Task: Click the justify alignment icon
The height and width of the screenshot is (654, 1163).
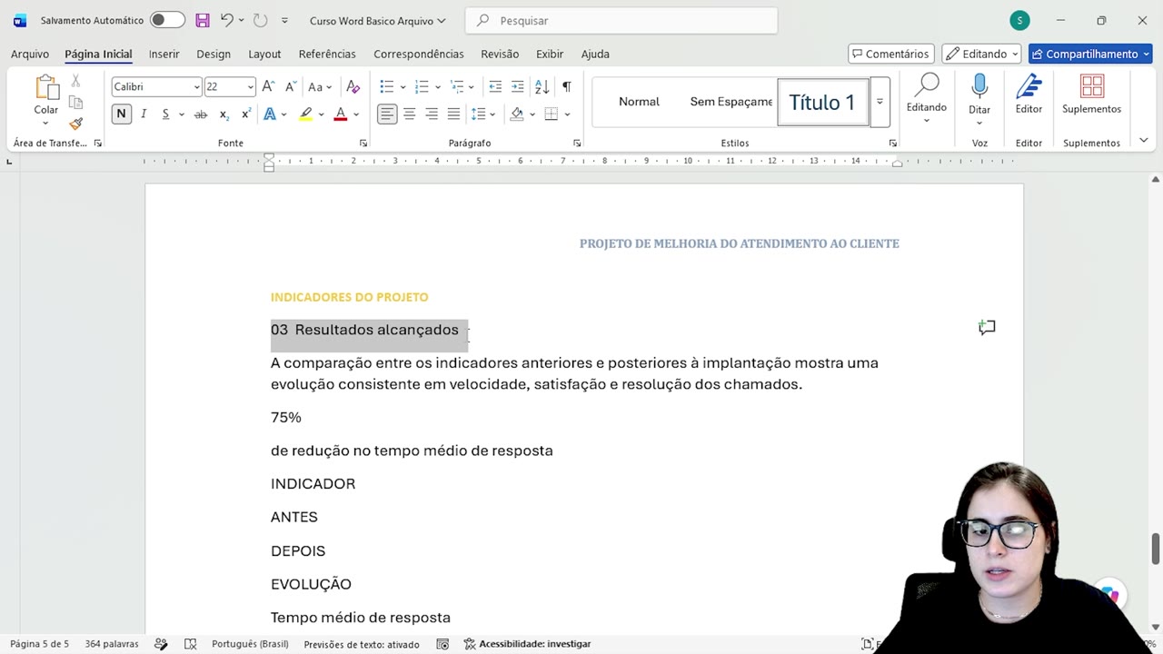Action: pos(453,114)
